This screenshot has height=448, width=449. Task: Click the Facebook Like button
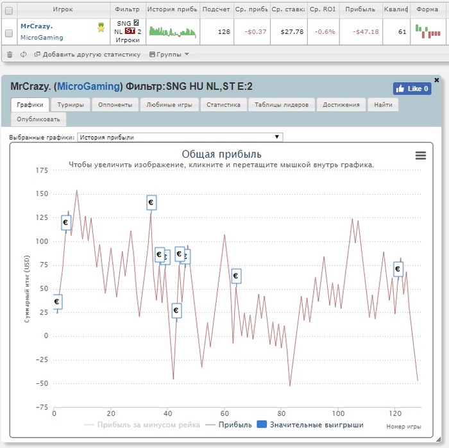(412, 88)
